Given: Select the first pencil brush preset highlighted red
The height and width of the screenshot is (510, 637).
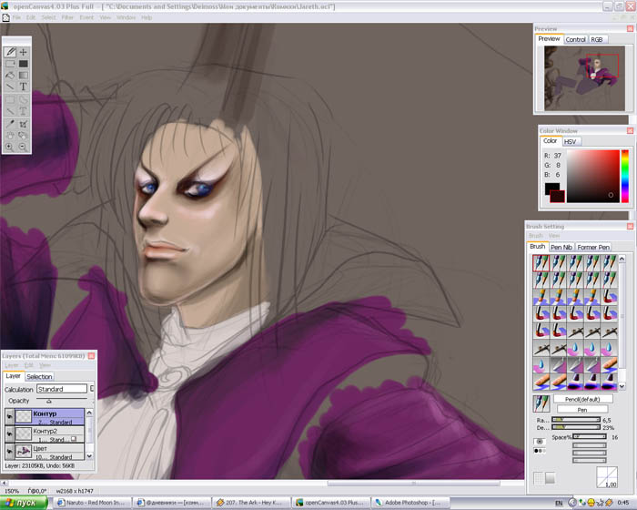Looking at the screenshot, I should (541, 262).
